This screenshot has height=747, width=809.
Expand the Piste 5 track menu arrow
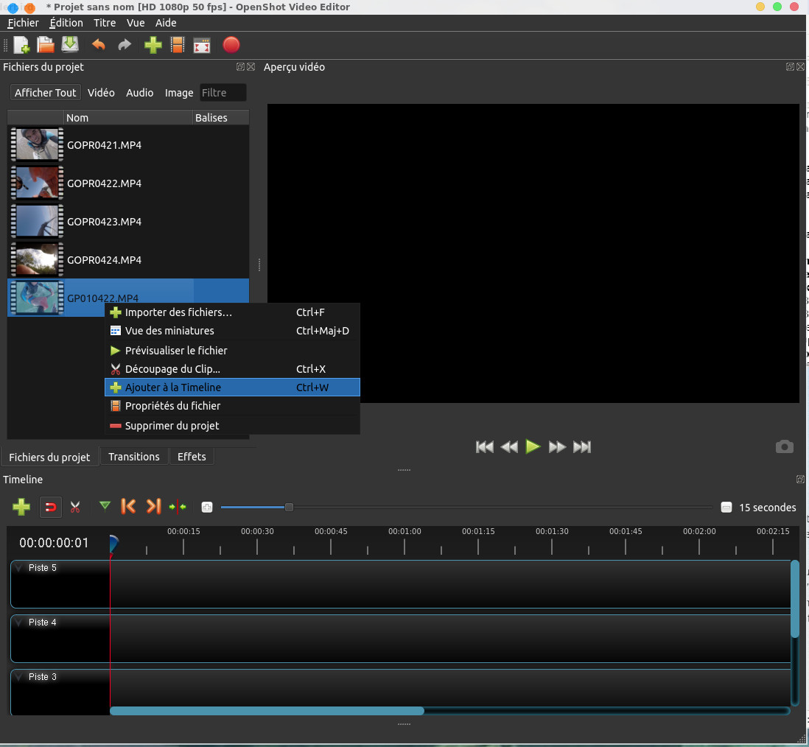[x=19, y=568]
